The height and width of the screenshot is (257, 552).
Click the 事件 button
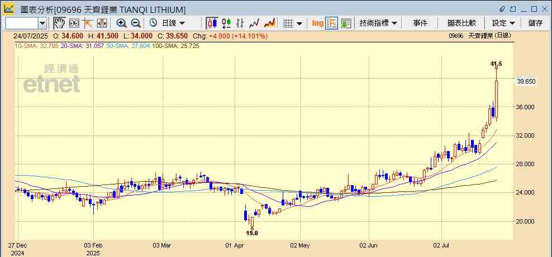(420, 23)
